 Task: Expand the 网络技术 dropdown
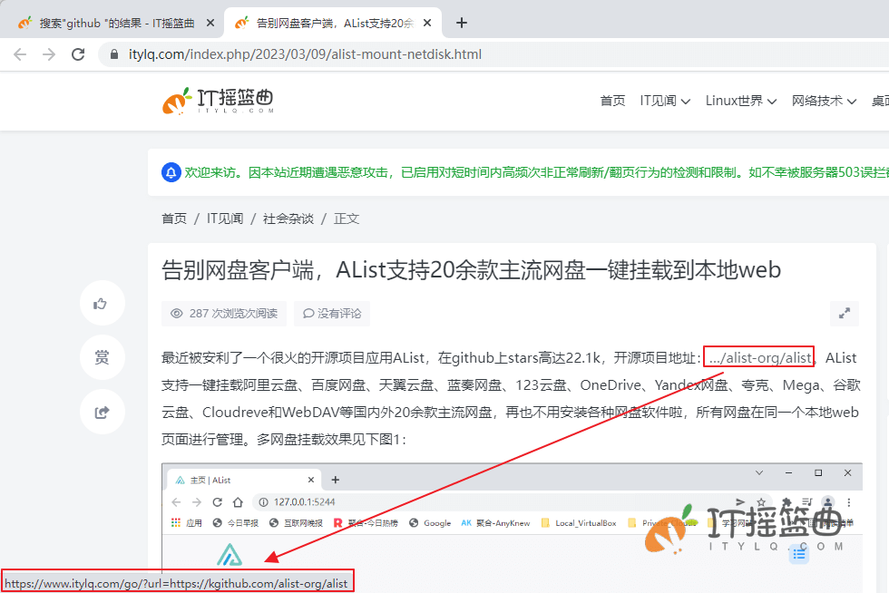pyautogui.click(x=819, y=101)
